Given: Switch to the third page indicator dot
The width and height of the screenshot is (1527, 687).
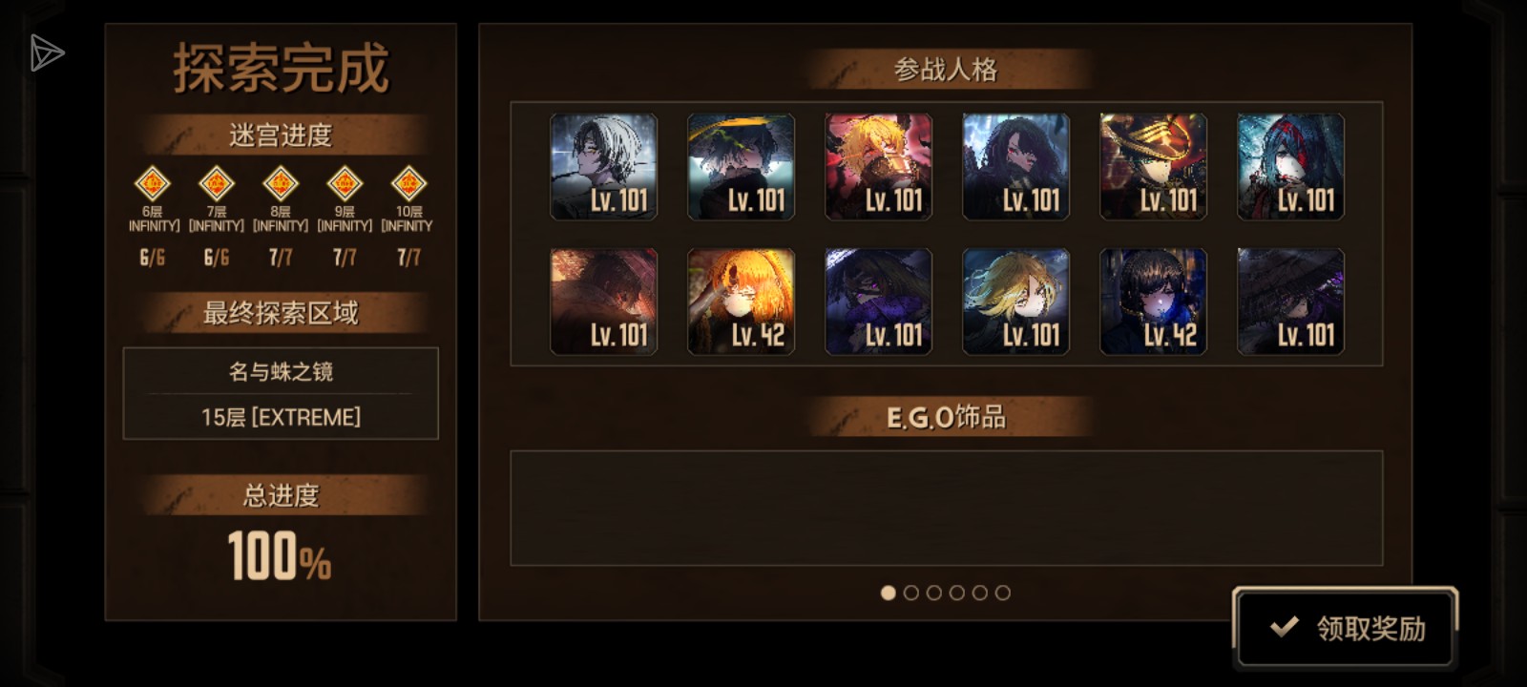Looking at the screenshot, I should (x=933, y=593).
